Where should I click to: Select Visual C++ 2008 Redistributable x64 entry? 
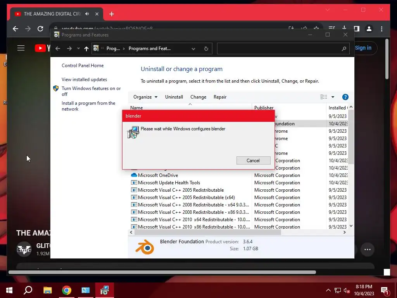pyautogui.click(x=193, y=205)
